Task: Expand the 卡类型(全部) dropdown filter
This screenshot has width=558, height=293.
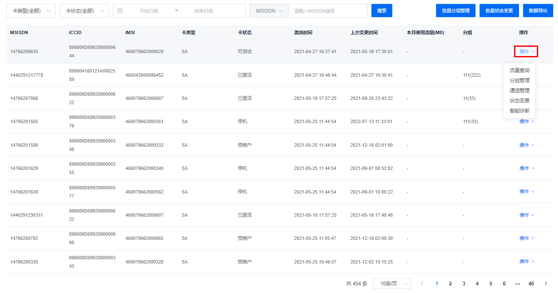Action: pyautogui.click(x=31, y=11)
